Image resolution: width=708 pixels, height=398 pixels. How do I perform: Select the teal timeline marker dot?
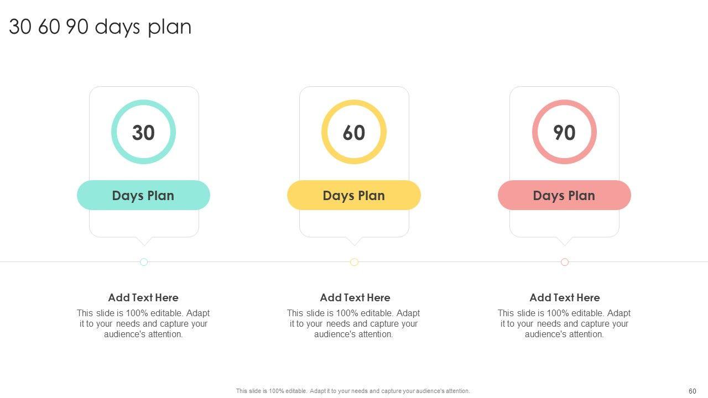click(144, 262)
